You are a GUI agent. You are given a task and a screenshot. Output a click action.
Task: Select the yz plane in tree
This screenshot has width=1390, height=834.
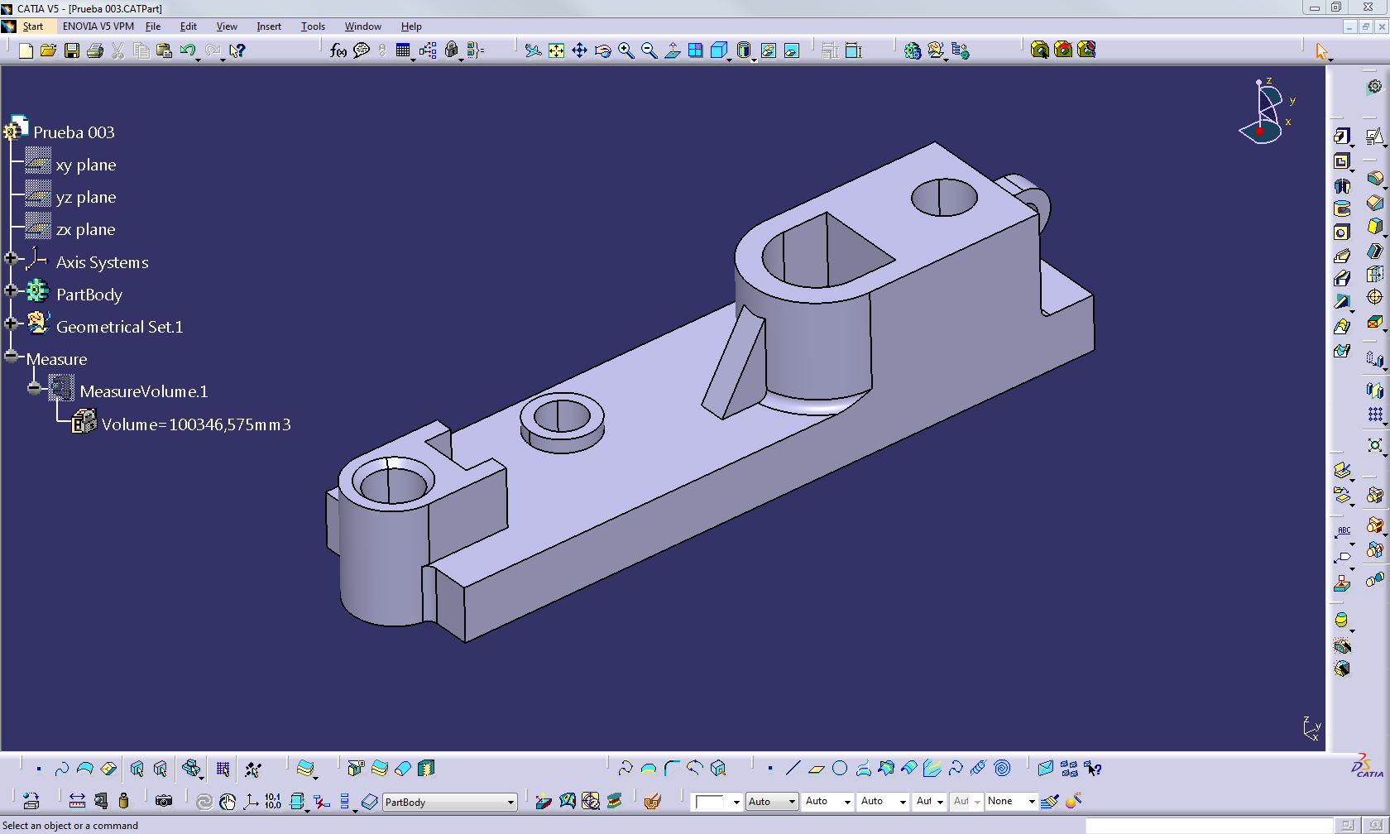click(86, 197)
